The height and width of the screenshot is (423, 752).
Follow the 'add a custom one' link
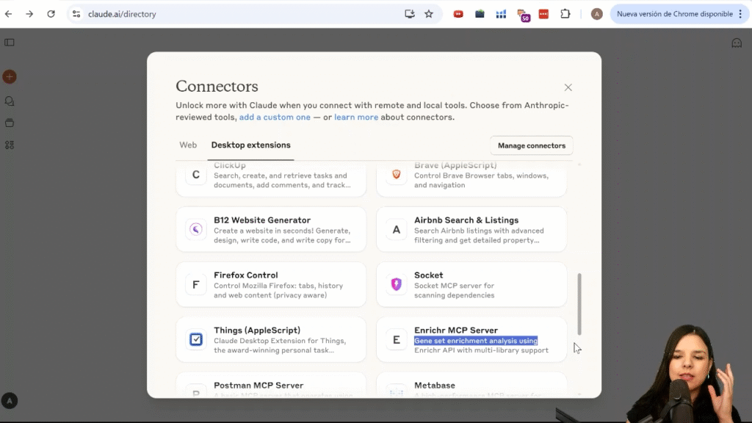pyautogui.click(x=275, y=117)
